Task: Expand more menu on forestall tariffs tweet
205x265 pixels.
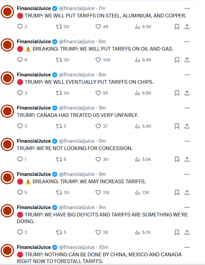Action: (x=187, y=247)
